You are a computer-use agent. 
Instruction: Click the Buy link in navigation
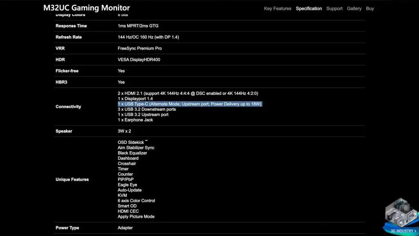370,9
